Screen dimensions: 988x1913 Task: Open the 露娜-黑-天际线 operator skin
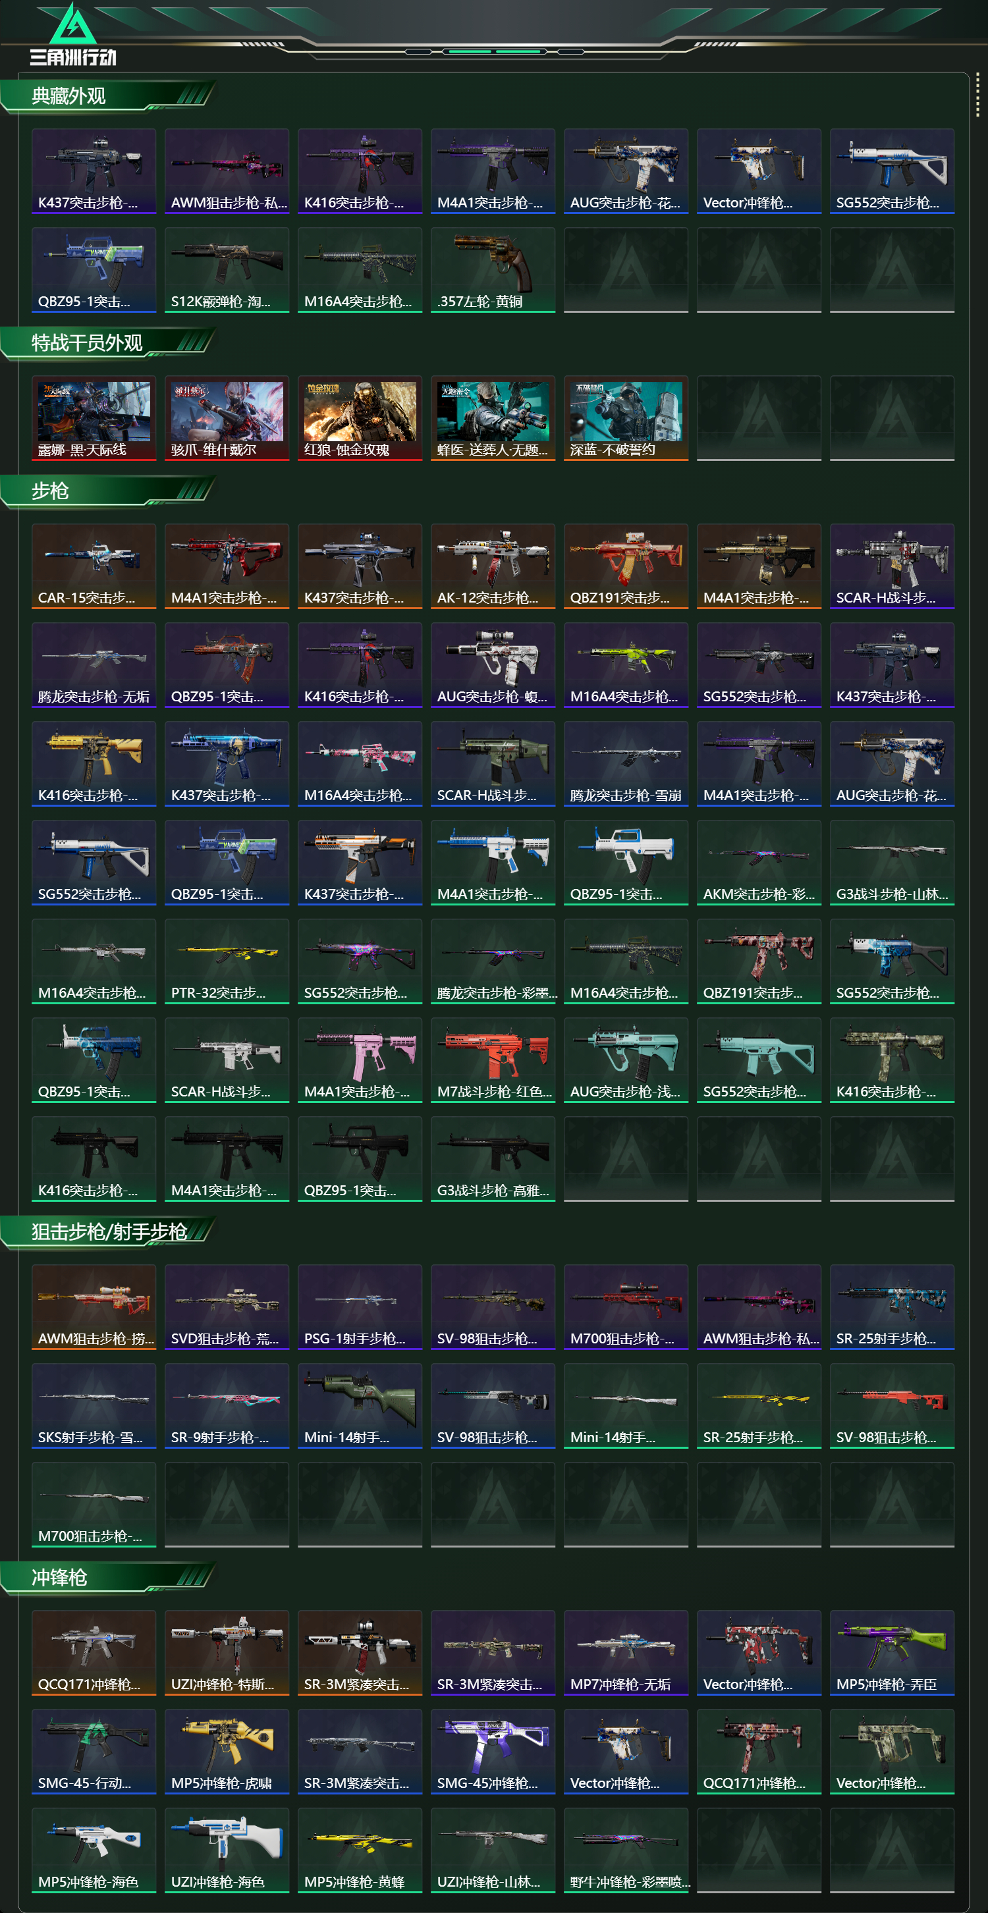point(94,418)
